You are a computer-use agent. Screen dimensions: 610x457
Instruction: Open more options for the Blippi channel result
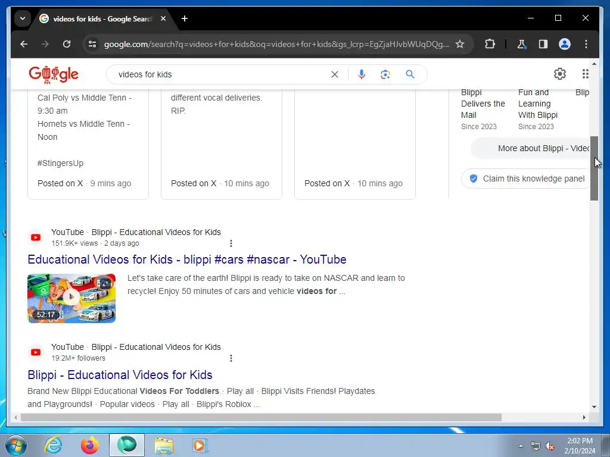point(231,358)
